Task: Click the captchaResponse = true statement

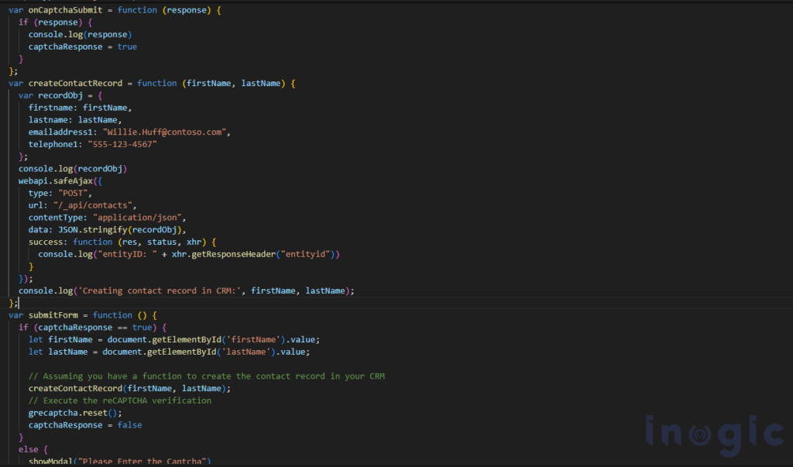Action: [x=82, y=46]
